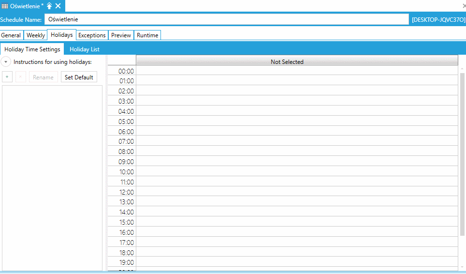
Task: Click the Rename button
Action: [44, 77]
